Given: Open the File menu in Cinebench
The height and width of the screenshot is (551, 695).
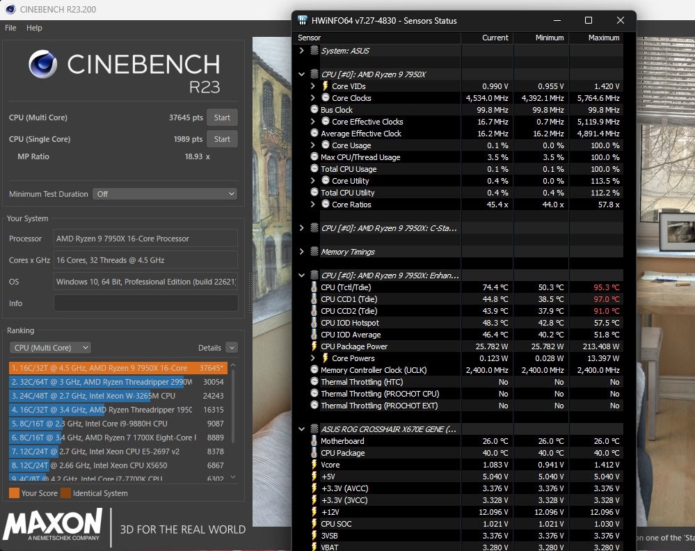Looking at the screenshot, I should (10, 28).
